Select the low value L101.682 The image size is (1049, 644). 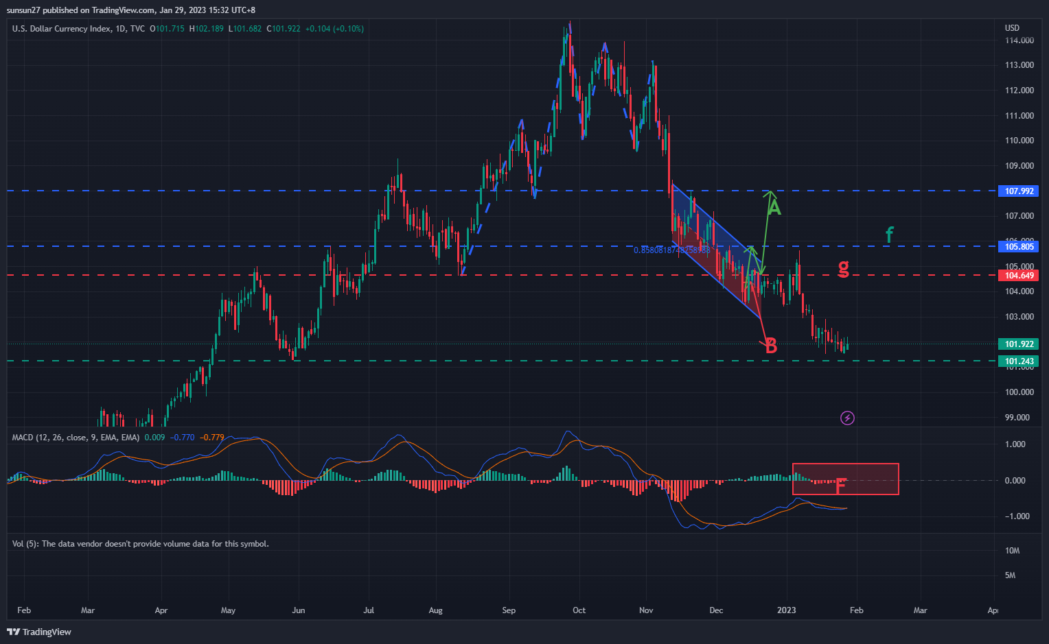[244, 29]
